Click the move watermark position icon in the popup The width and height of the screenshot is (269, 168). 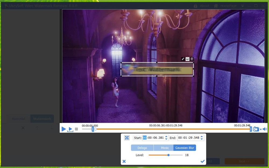point(128,138)
